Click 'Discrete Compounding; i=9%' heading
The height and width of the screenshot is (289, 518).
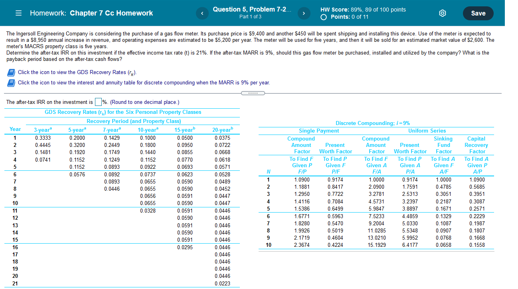[x=372, y=123]
